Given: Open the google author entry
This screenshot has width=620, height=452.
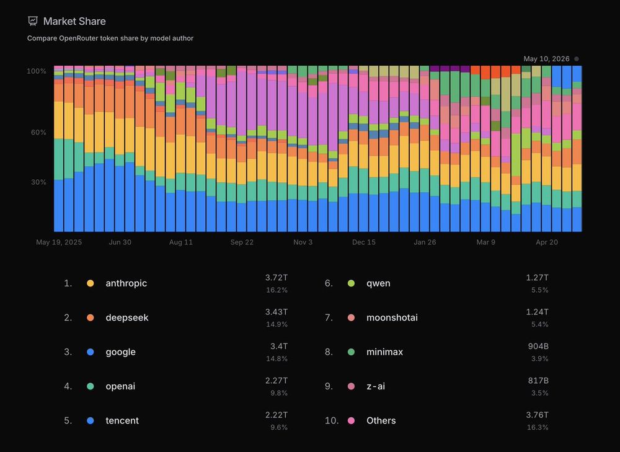Looking at the screenshot, I should click(x=121, y=352).
